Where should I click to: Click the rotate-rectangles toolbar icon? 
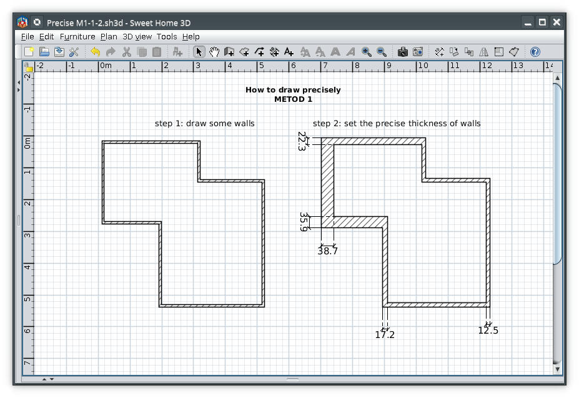[454, 52]
